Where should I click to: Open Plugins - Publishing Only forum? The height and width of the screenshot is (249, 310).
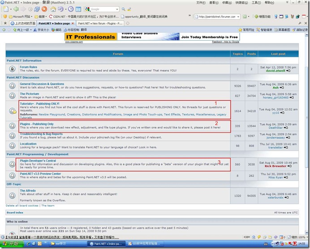coord(37,124)
